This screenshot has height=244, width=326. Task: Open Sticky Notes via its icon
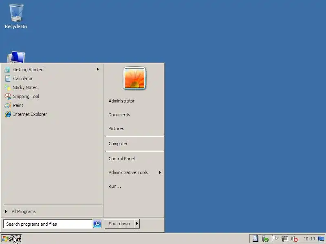pos(7,87)
